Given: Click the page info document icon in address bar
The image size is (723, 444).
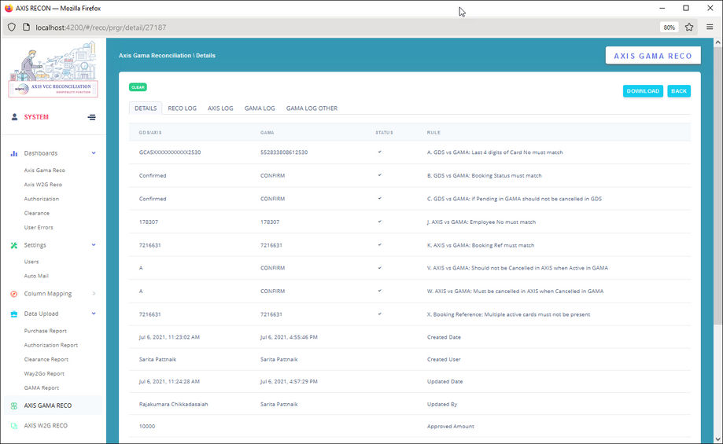Looking at the screenshot, I should click(x=26, y=28).
